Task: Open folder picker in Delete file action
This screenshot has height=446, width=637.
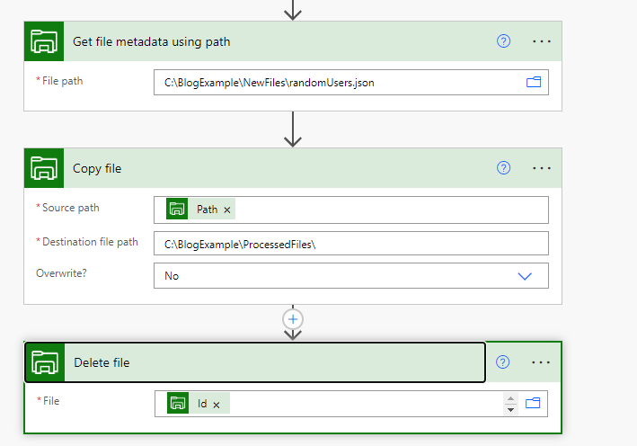Action: click(533, 404)
